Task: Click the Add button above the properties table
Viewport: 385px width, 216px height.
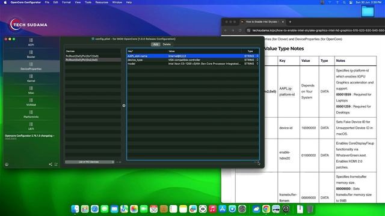Action: (x=156, y=44)
